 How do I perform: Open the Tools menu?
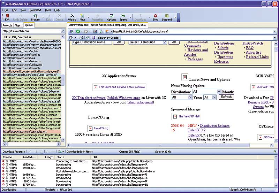click(47, 10)
